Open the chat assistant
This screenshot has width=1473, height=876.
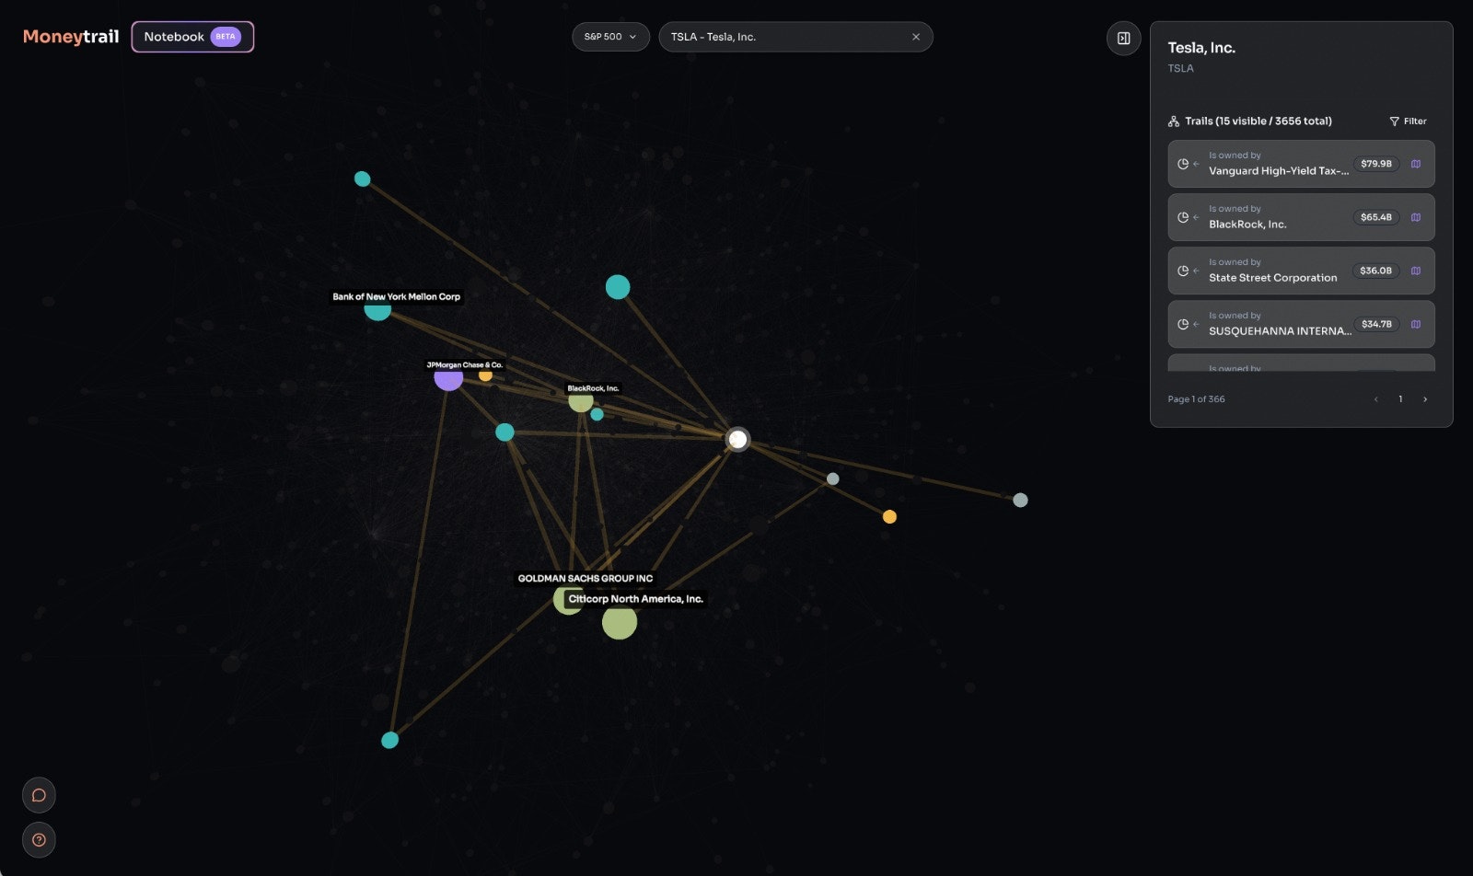point(39,794)
